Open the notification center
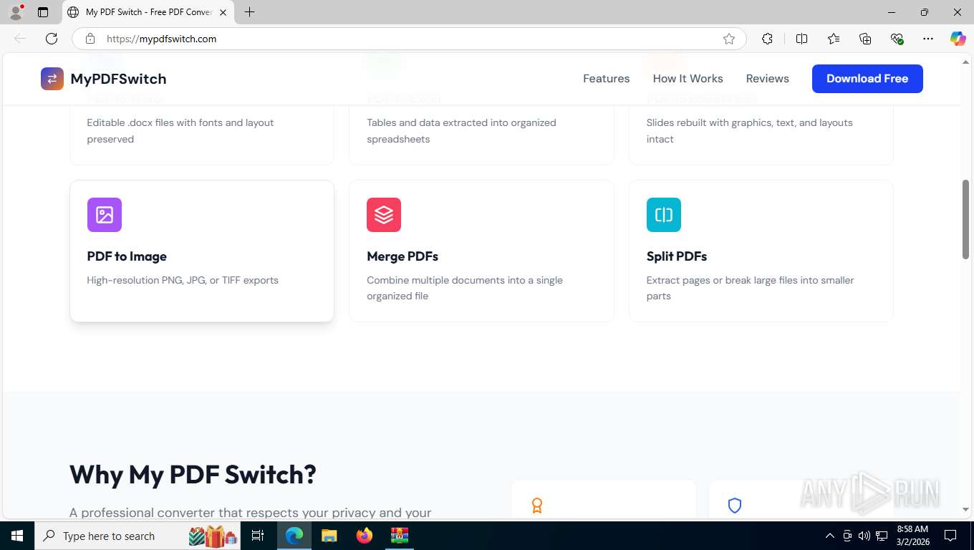The image size is (974, 550). tap(950, 536)
